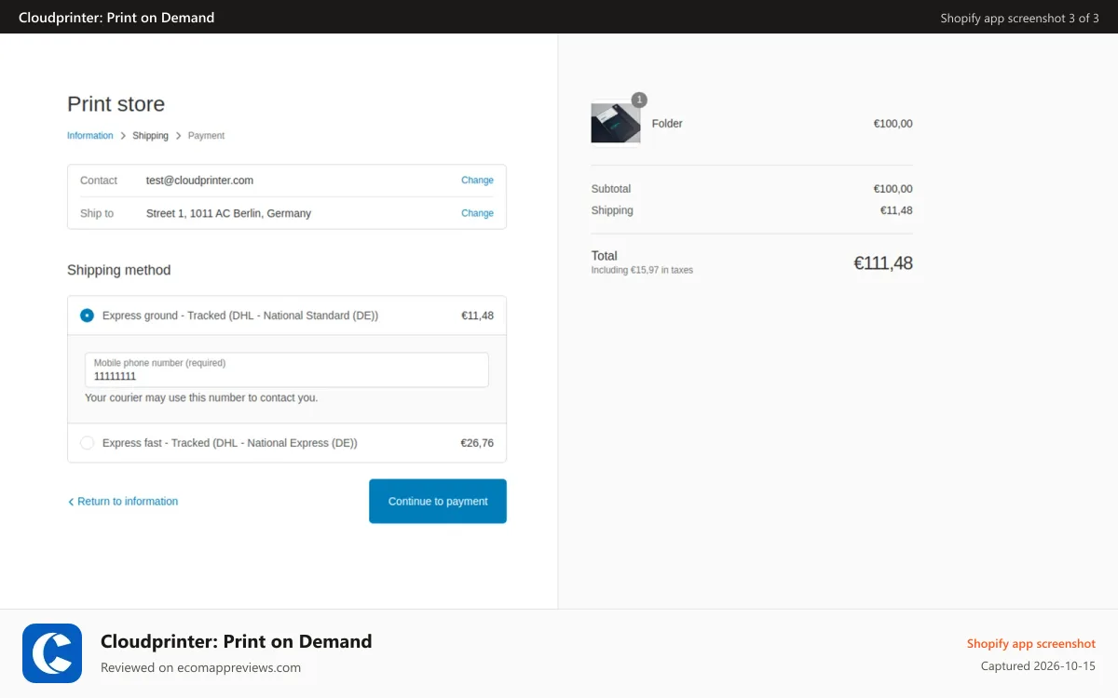Click Cloudprinter: Print on Demand footer title
Viewport: 1118px width, 698px height.
pyautogui.click(x=237, y=641)
